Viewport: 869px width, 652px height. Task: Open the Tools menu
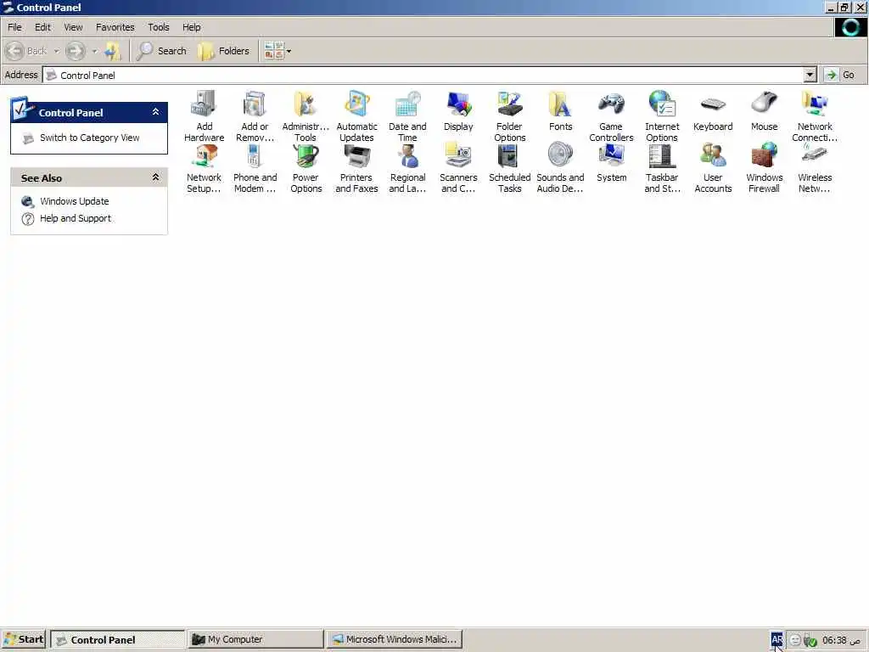tap(159, 27)
